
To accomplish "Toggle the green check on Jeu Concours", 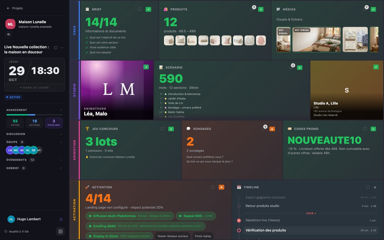I will pyautogui.click(x=171, y=129).
